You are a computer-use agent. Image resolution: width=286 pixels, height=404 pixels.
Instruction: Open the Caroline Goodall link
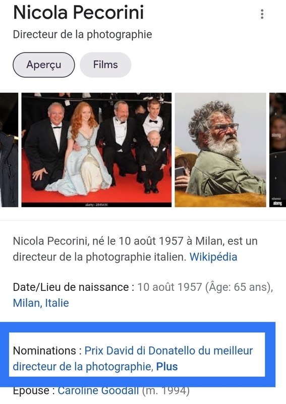(98, 390)
